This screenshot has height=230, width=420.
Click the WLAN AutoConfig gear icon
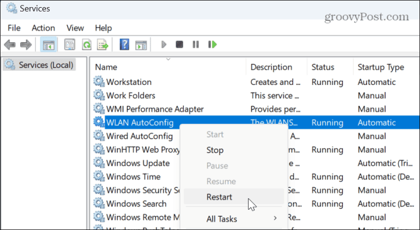[x=99, y=122]
